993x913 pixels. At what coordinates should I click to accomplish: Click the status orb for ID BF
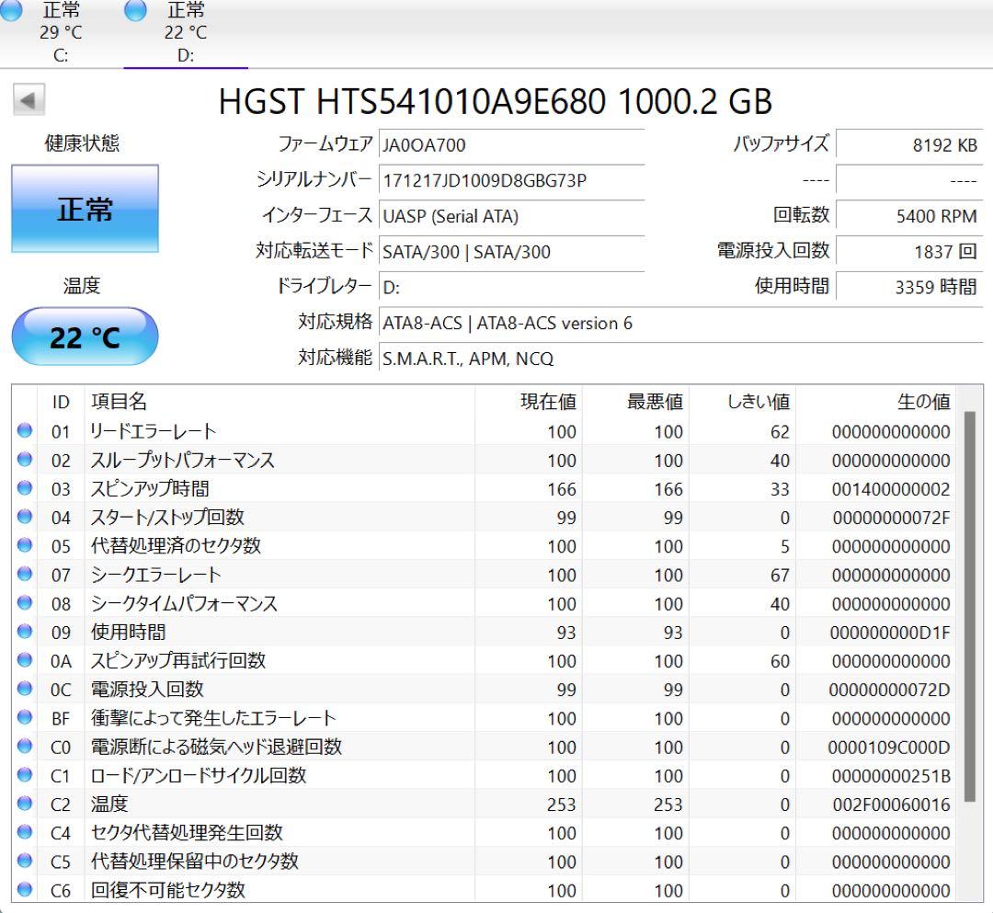(x=25, y=717)
